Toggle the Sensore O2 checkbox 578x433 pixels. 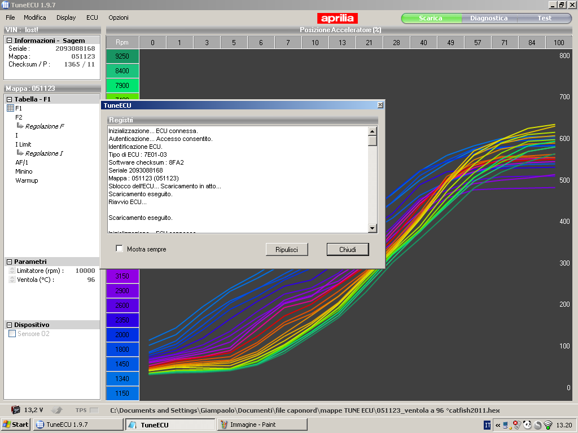pyautogui.click(x=12, y=334)
